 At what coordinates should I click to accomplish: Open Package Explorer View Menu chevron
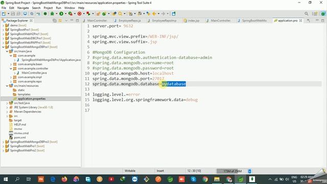point(66,20)
